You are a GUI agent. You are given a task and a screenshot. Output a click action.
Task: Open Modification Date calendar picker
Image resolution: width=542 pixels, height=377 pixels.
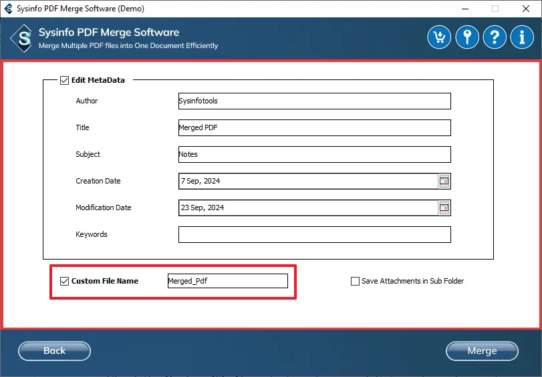point(444,208)
